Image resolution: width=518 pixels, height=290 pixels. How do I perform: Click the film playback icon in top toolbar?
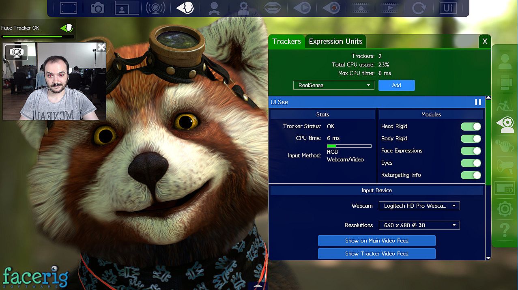point(389,8)
